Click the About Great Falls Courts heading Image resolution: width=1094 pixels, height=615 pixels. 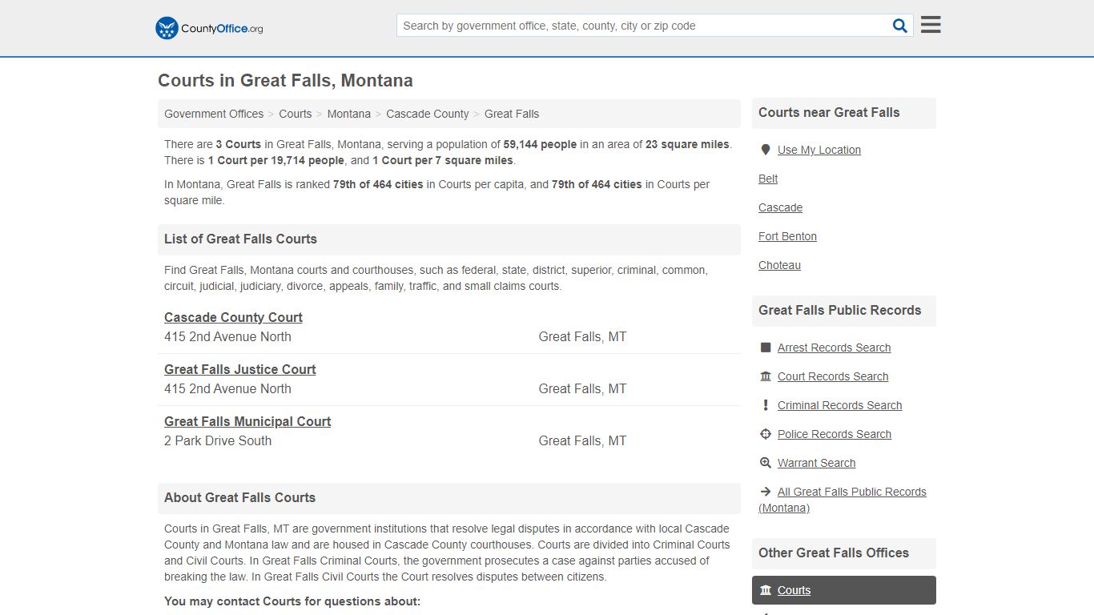pos(239,497)
